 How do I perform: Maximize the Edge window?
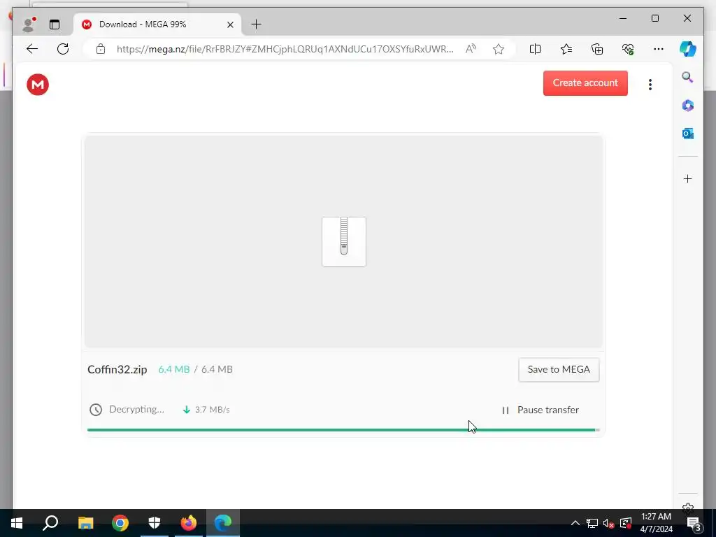click(655, 18)
